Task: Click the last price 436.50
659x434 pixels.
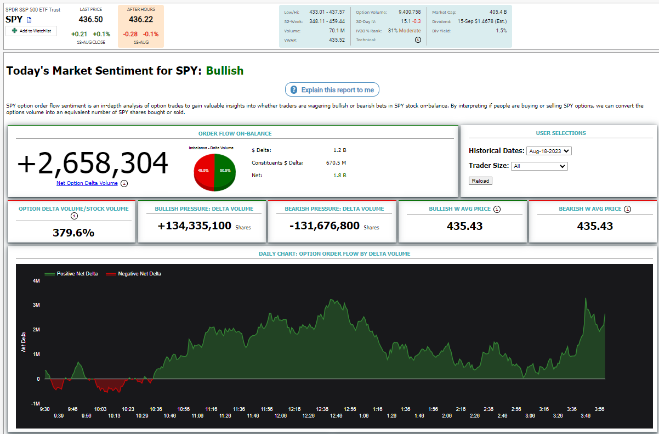Action: point(90,19)
